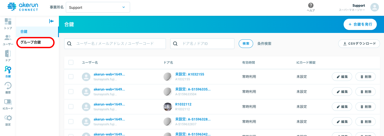Image resolution: width=384 pixels, height=136 pixels.
Task: Click 検索 search button
Action: pyautogui.click(x=246, y=44)
